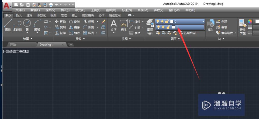Switch to the 参数化 ribbon tab
The width and height of the screenshot is (259, 119).
pyautogui.click(x=41, y=15)
